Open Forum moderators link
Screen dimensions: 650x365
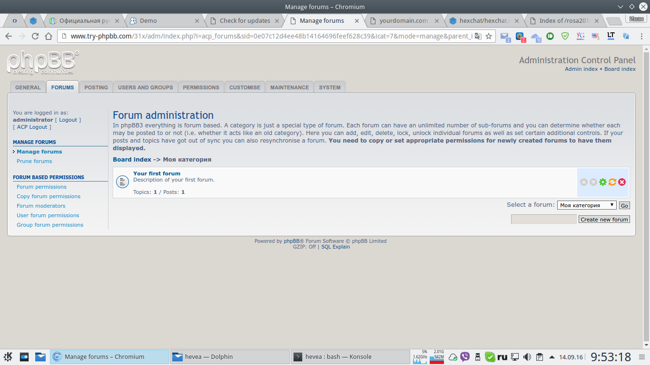41,206
